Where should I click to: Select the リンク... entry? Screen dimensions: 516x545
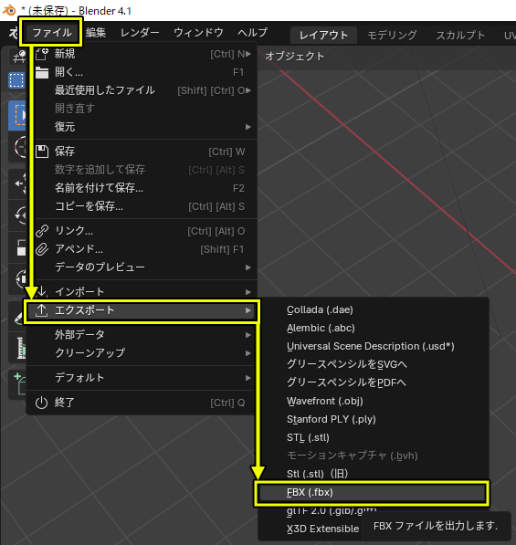pyautogui.click(x=142, y=231)
